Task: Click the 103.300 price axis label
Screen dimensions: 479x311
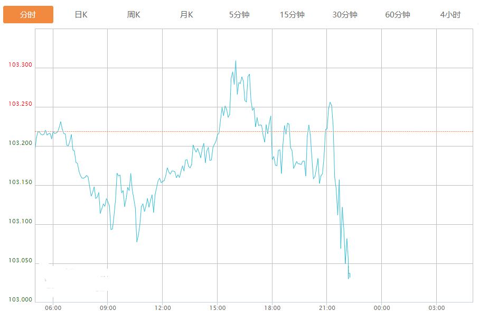Action: click(20, 65)
